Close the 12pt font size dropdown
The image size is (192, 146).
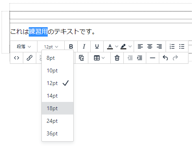[x=51, y=46]
